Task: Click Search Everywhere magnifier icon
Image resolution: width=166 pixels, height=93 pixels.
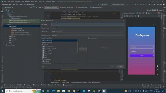Action: [x=158, y=5]
